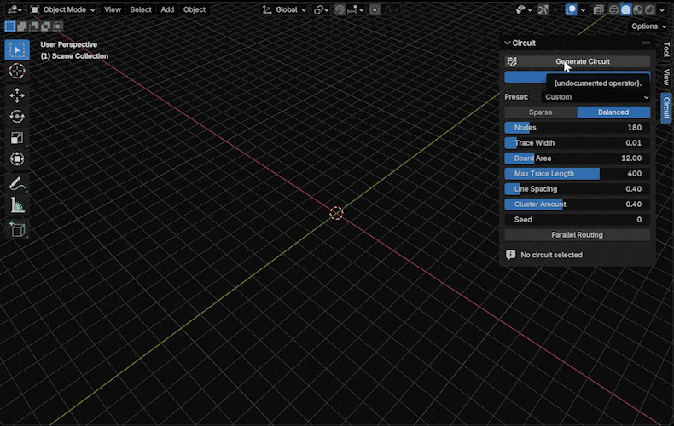Open the Select menu
674x426 pixels.
click(141, 9)
